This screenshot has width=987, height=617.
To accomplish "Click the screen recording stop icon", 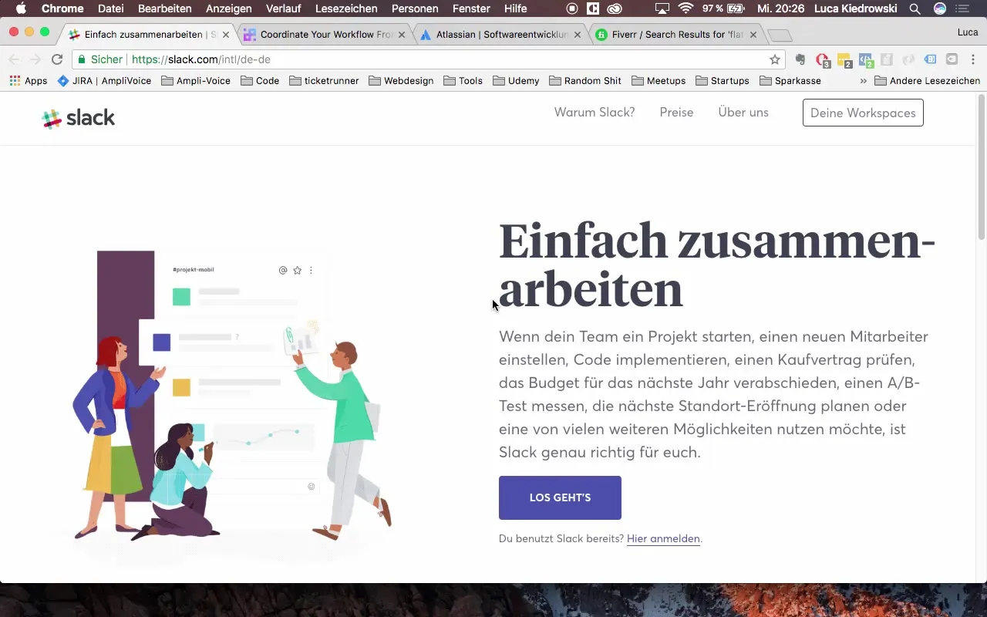I will (x=572, y=8).
